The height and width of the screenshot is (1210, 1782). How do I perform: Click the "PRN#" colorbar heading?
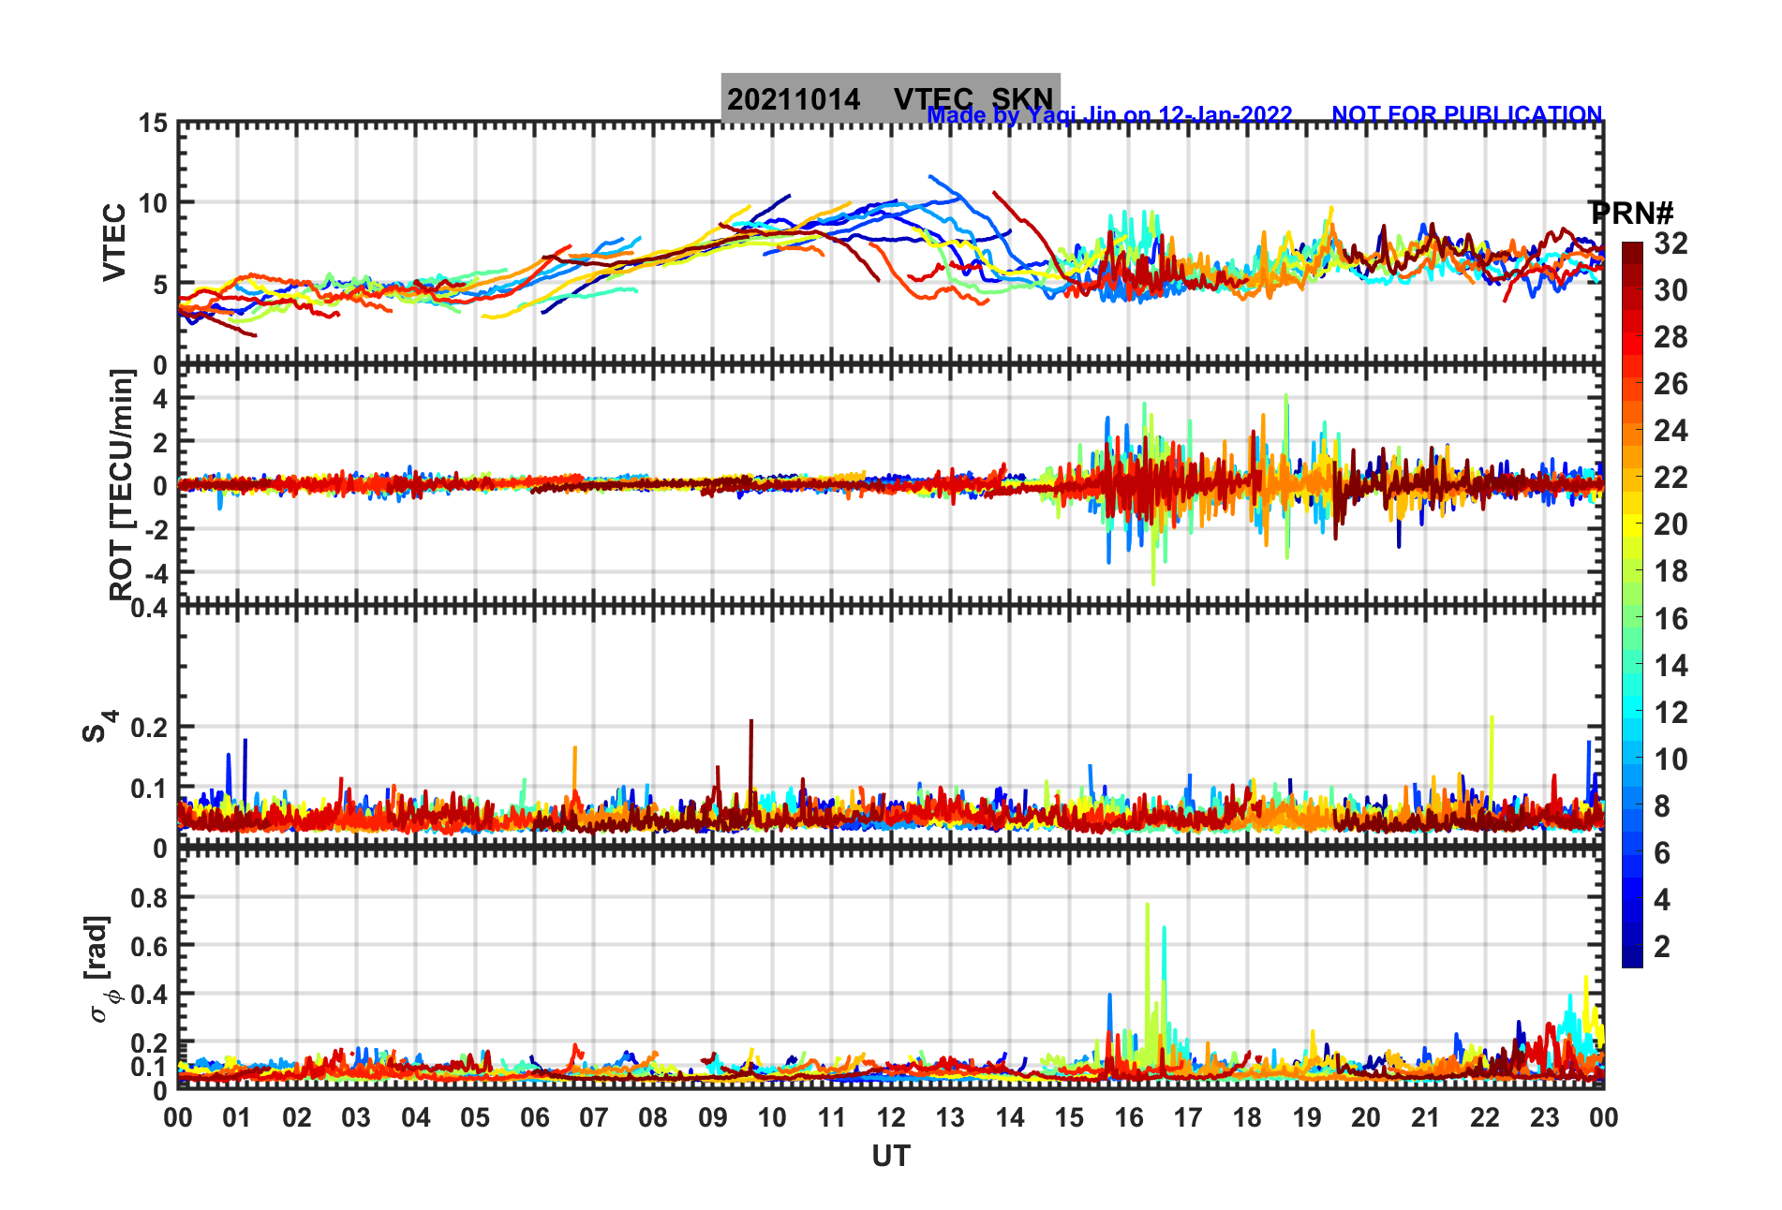pos(1632,213)
